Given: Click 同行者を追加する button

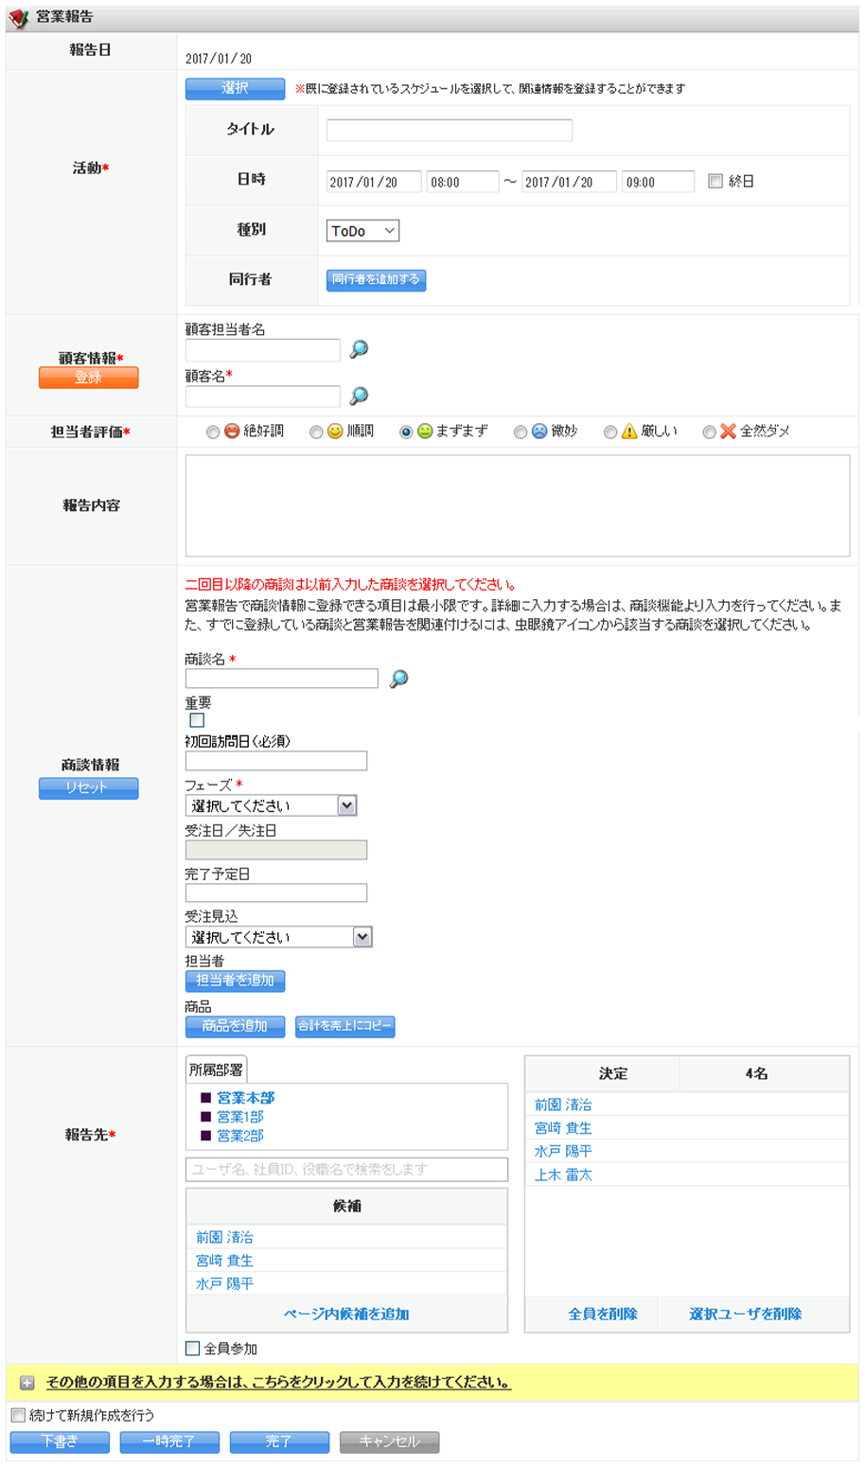Looking at the screenshot, I should coord(376,280).
